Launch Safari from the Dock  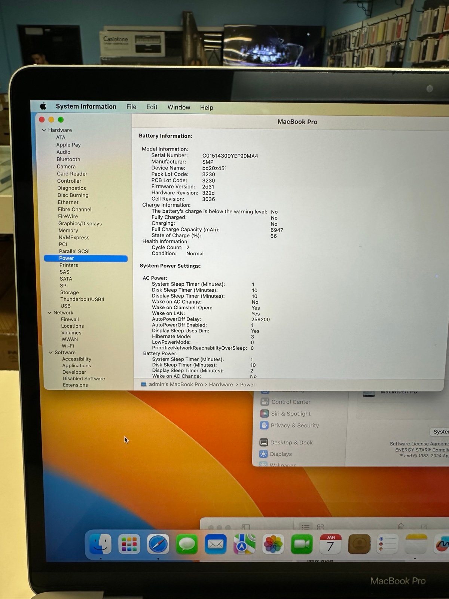tap(158, 544)
